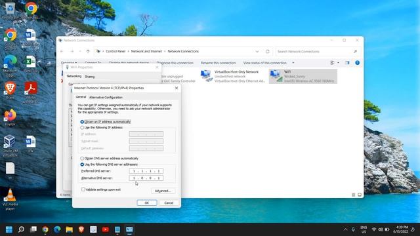
Task: Show hidden system tray icons
Action: (x=345, y=229)
